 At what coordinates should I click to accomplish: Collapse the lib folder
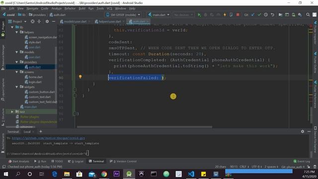tap(12, 27)
